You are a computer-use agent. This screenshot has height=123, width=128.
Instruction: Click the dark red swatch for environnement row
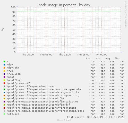(4, 108)
